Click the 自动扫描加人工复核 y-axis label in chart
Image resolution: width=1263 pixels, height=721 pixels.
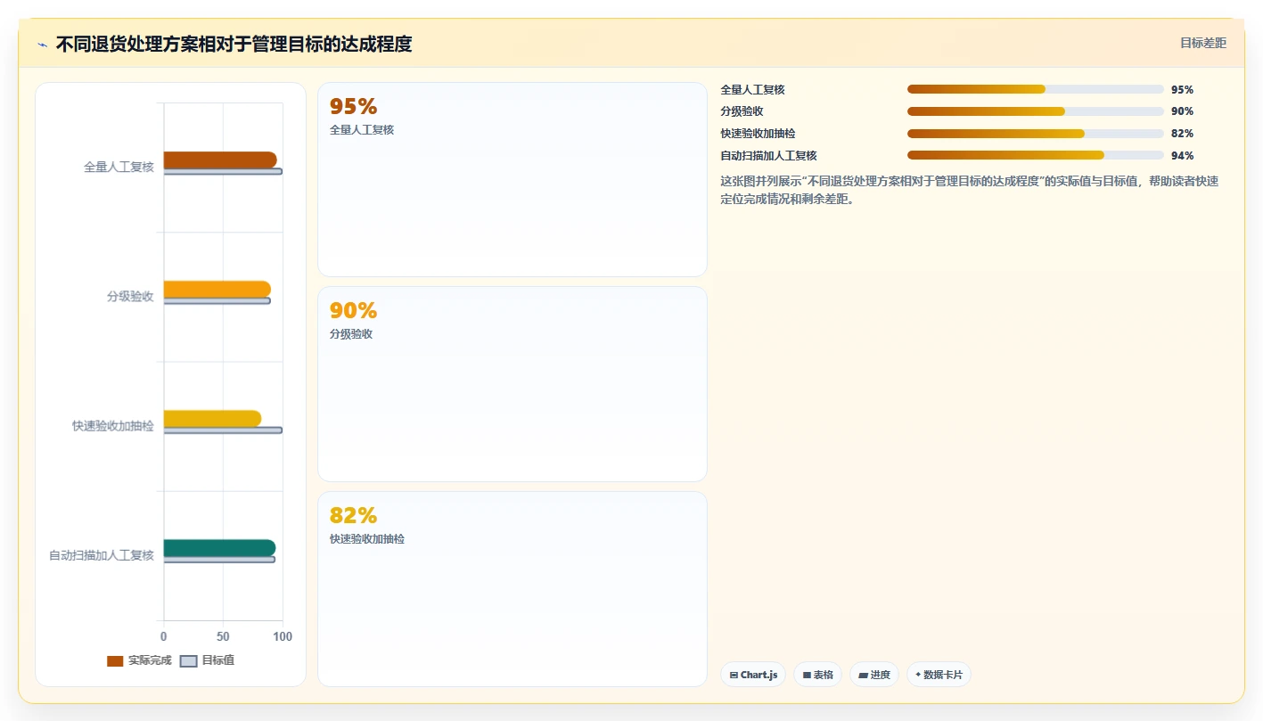tap(102, 555)
